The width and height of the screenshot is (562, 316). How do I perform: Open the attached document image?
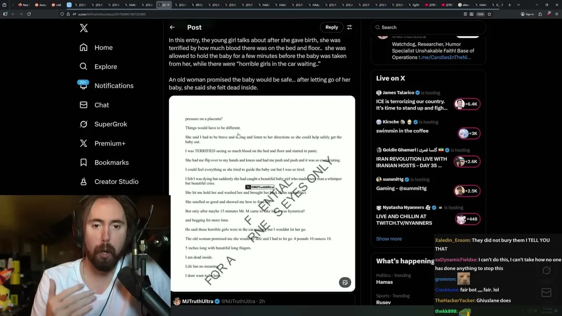point(262,194)
